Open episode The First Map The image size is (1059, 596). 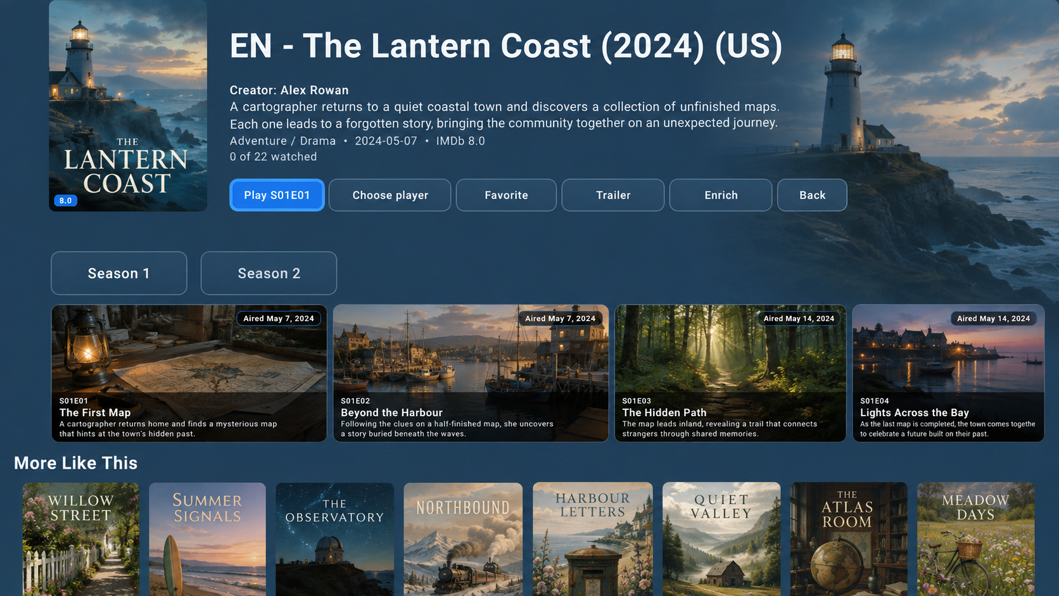tap(189, 373)
